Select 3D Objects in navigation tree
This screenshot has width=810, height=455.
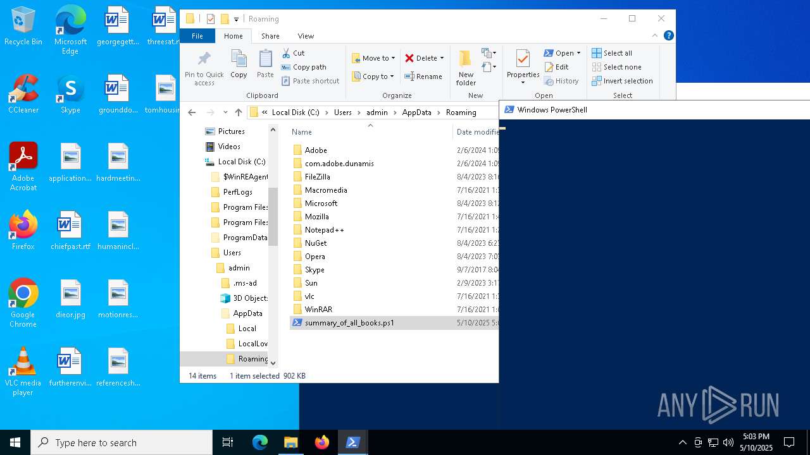tap(250, 298)
